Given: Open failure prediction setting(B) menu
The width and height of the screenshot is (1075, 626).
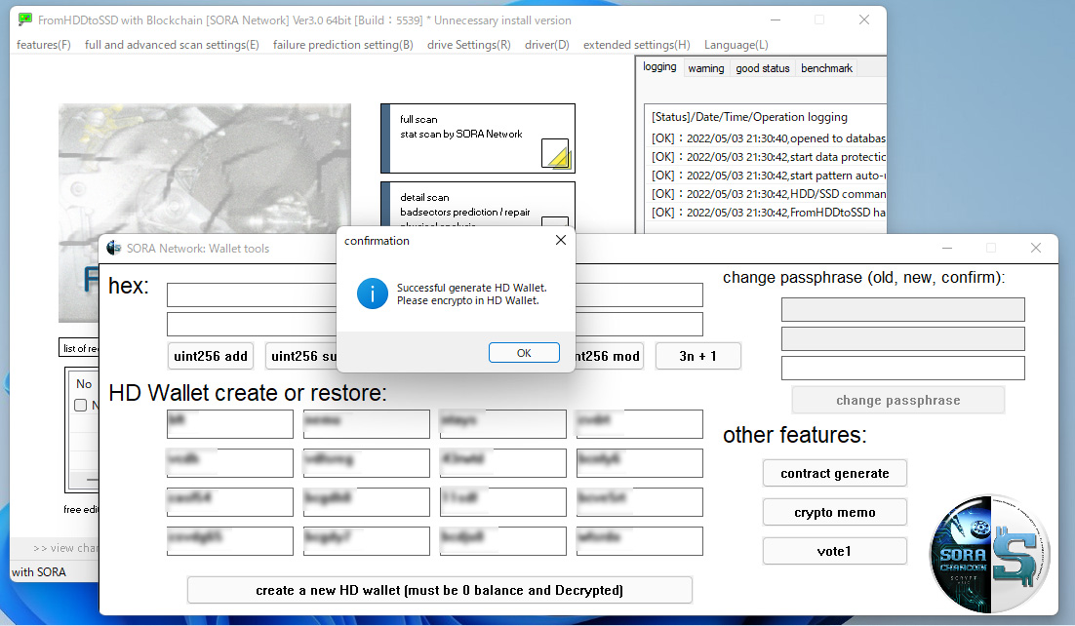Looking at the screenshot, I should (342, 45).
